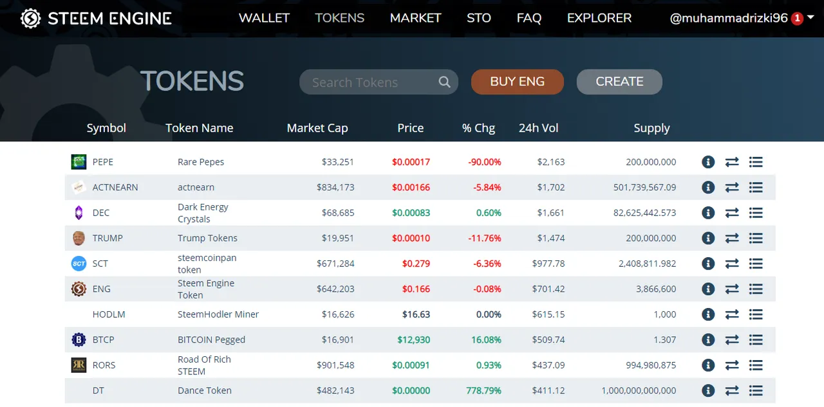Screen dimensions: 824x407
Task: Sort by Market Cap column
Action: click(317, 128)
